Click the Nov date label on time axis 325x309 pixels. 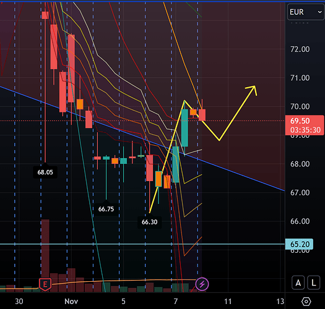[71, 302]
